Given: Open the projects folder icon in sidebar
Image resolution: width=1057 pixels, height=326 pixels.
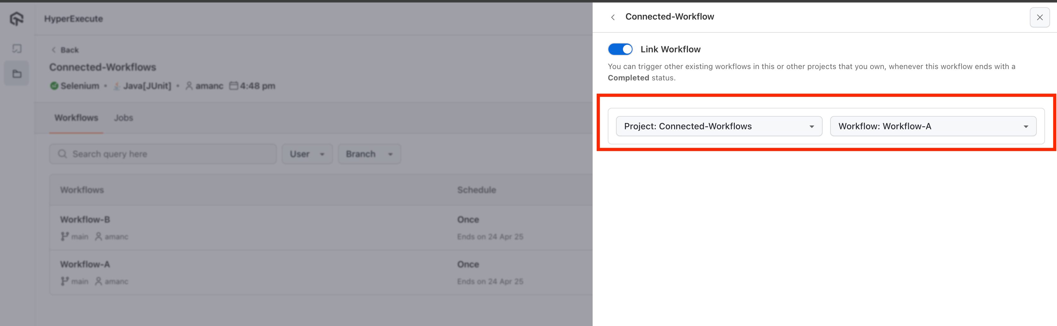Looking at the screenshot, I should tap(17, 74).
